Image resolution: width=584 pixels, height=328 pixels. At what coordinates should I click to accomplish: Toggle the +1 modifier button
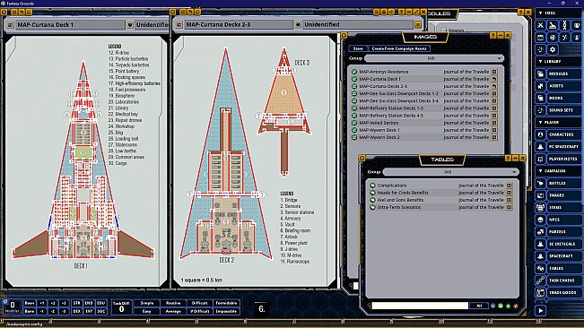[x=42, y=303]
